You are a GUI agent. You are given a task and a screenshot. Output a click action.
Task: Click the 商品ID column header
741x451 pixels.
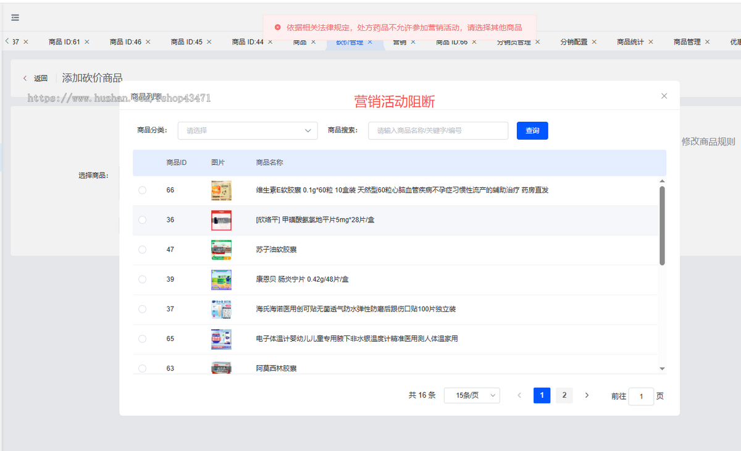(x=177, y=162)
